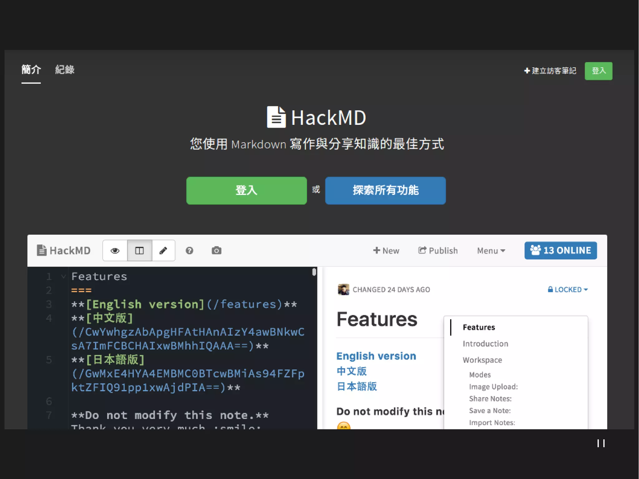Viewport: 639px width, 479px height.
Task: Switch to the 紀錄 tab
Action: [x=65, y=70]
